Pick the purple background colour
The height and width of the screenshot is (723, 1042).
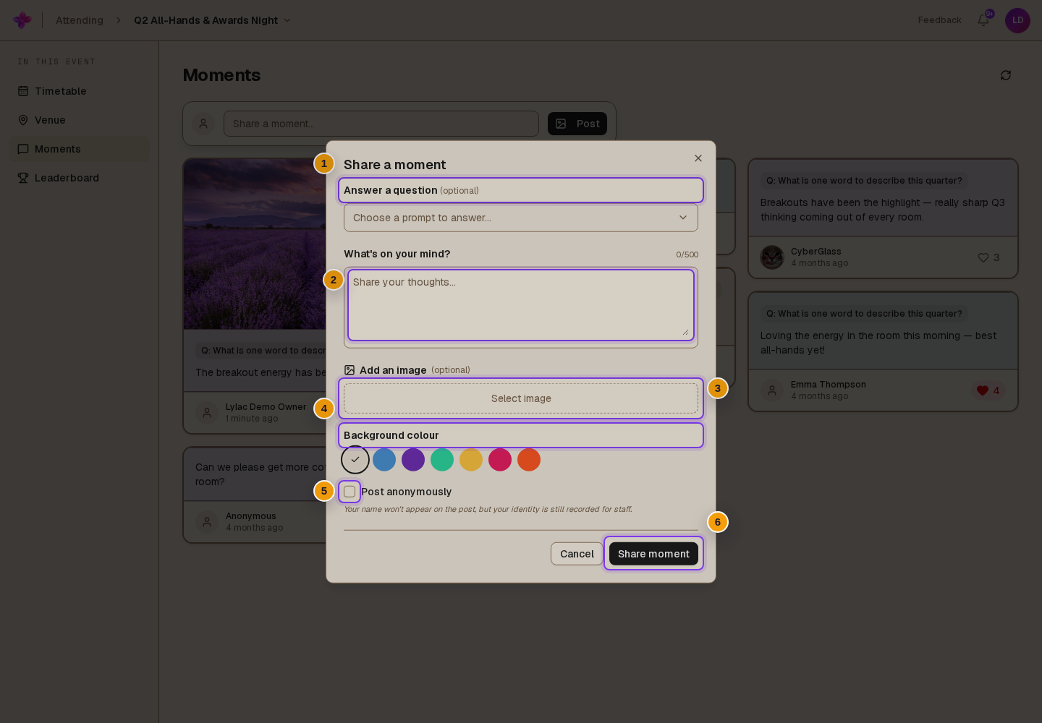413,460
